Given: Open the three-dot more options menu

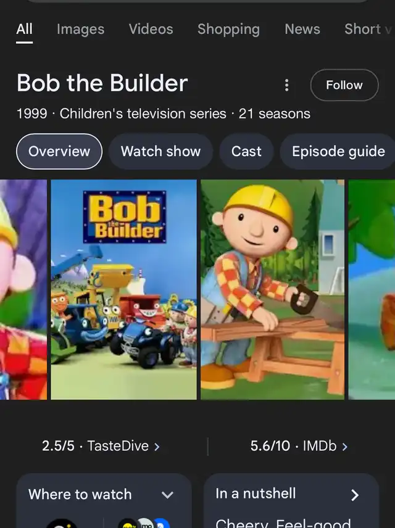Looking at the screenshot, I should point(286,85).
